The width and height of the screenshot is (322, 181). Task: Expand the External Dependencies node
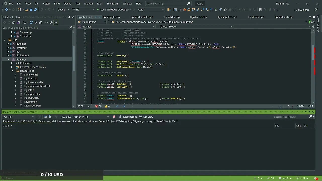coord(12,67)
